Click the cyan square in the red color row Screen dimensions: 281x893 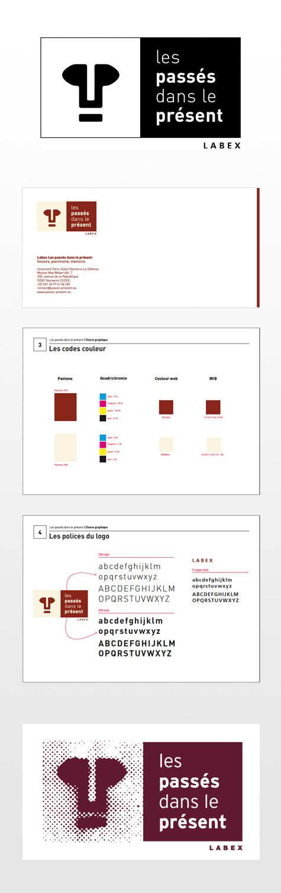[103, 396]
